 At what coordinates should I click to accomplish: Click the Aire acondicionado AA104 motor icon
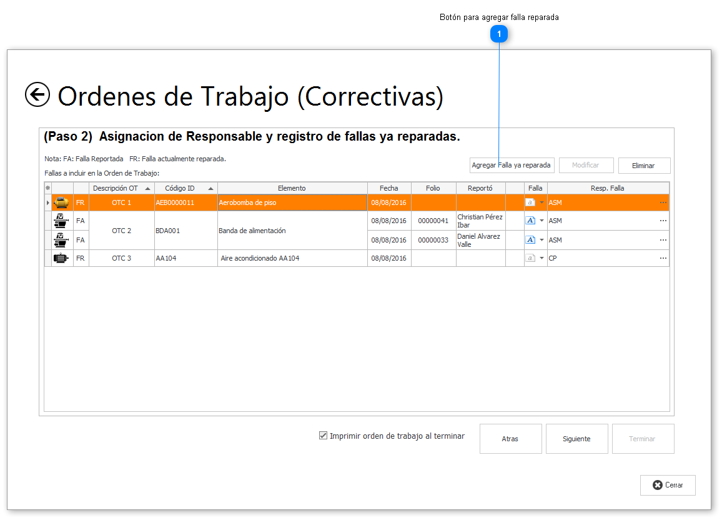61,258
